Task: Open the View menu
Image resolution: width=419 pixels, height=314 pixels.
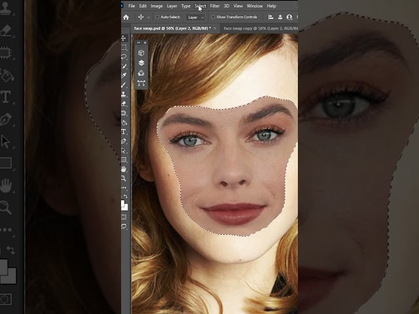Action: (x=238, y=6)
